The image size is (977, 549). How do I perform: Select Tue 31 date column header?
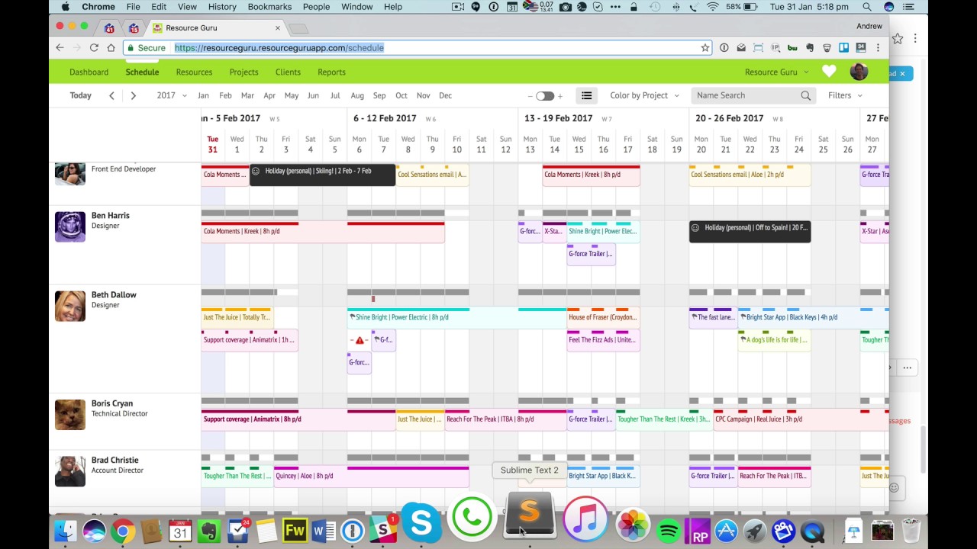(213, 144)
